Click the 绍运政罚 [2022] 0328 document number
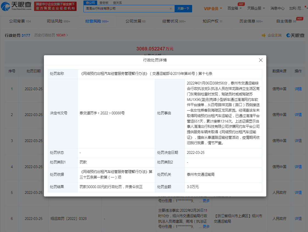 (69, 219)
